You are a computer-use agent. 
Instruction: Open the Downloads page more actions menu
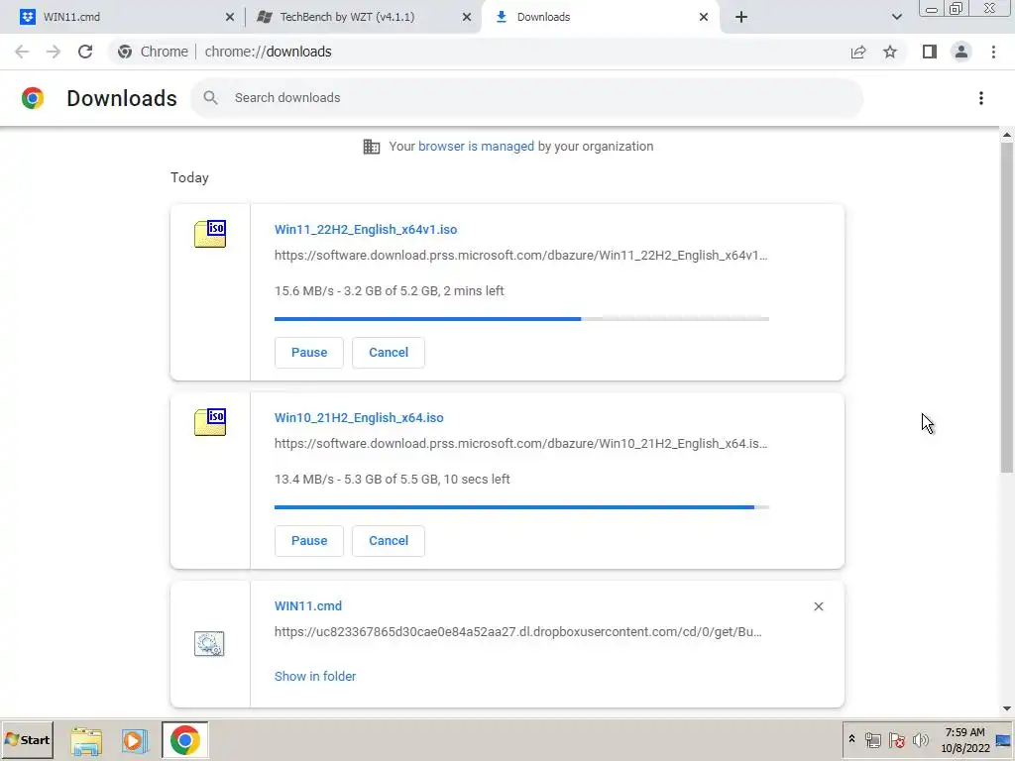[x=981, y=98]
